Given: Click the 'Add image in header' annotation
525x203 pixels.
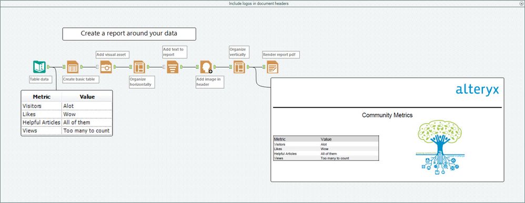Looking at the screenshot, I should pyautogui.click(x=209, y=82).
